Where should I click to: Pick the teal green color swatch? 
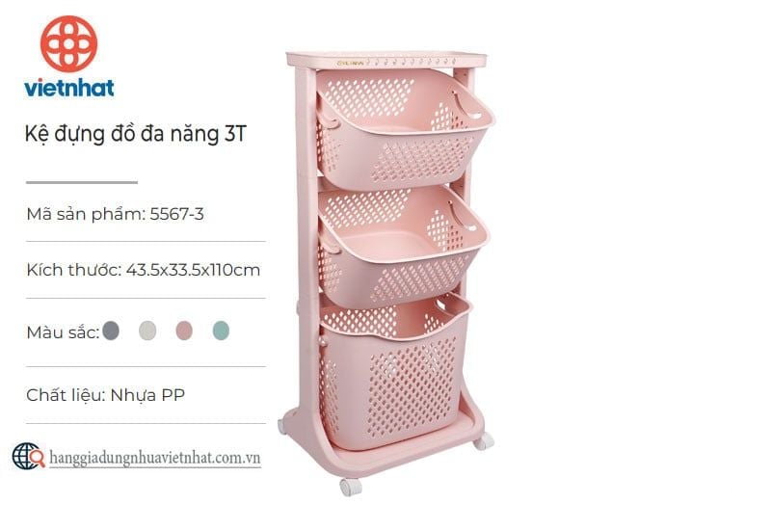tap(222, 331)
